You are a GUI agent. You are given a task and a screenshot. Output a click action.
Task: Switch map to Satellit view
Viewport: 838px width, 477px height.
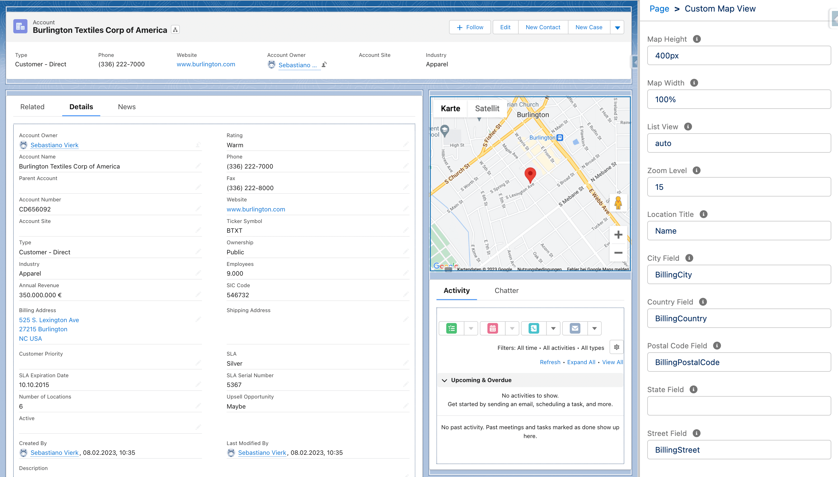tap(487, 108)
